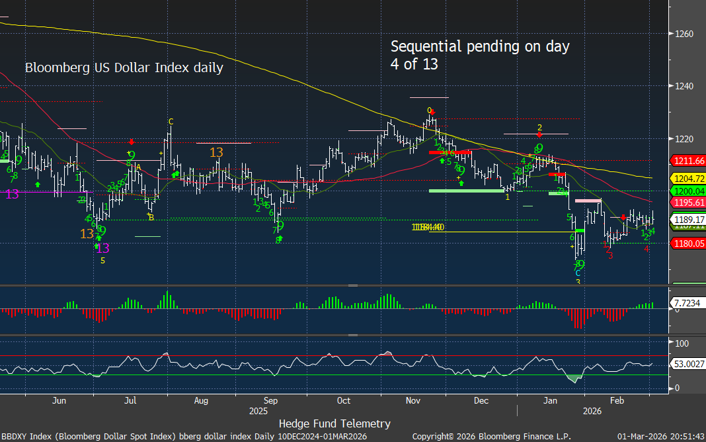706x442 pixels.
Task: Select the red 1211.66 price label
Action: [687, 161]
